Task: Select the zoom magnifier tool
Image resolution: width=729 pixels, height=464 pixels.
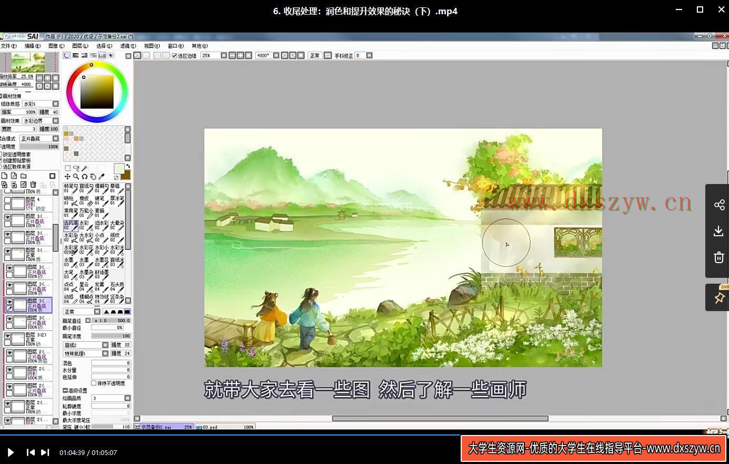Action: (76, 177)
